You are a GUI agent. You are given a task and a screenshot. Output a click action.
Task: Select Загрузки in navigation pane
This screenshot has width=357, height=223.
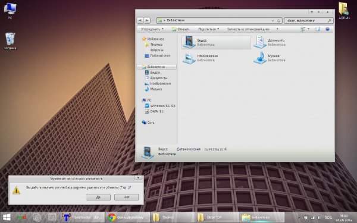[x=157, y=50]
